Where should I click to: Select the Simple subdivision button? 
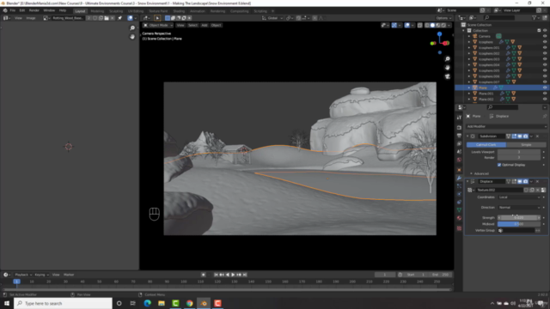pyautogui.click(x=526, y=145)
